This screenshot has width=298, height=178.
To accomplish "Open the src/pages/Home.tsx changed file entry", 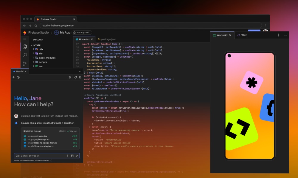I will tap(37, 136).
